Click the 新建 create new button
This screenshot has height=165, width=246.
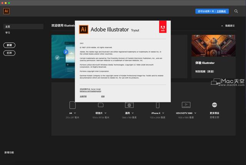(9, 45)
